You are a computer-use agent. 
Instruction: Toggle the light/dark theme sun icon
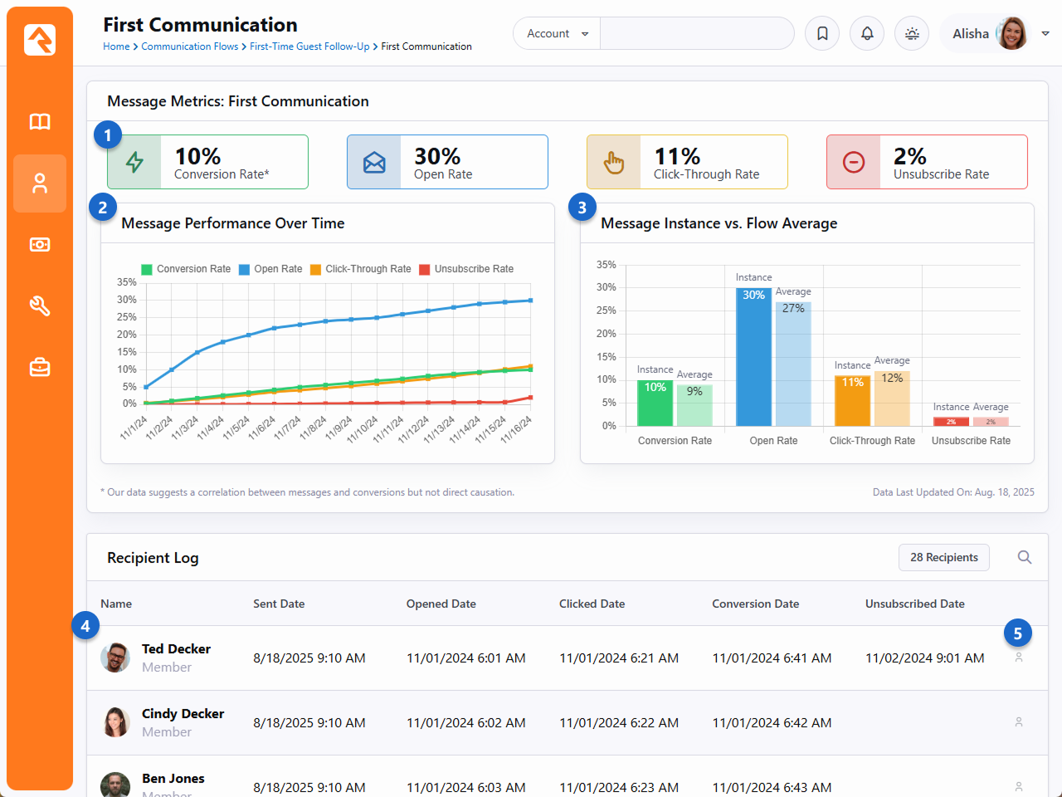[912, 34]
